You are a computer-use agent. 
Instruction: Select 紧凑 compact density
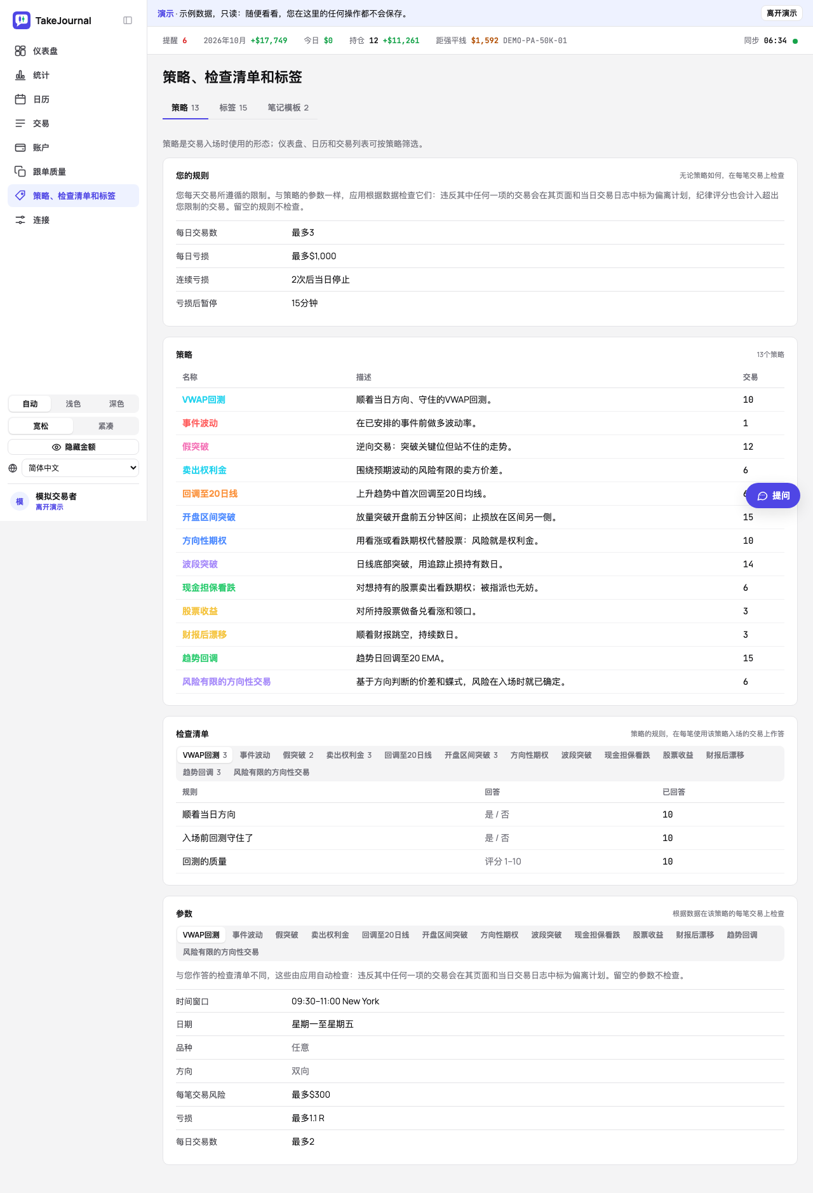pos(105,426)
